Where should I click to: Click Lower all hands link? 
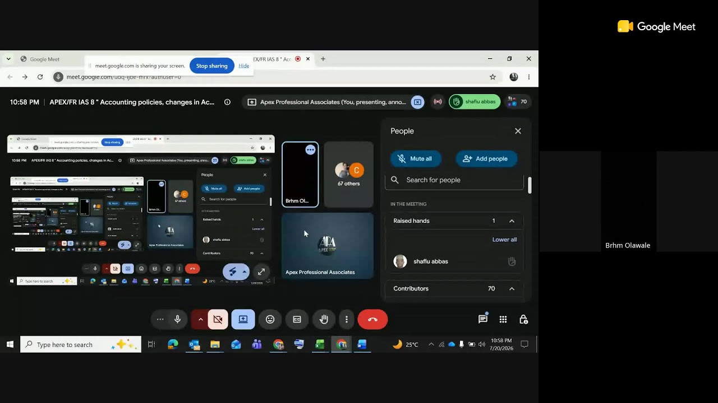coord(504,240)
